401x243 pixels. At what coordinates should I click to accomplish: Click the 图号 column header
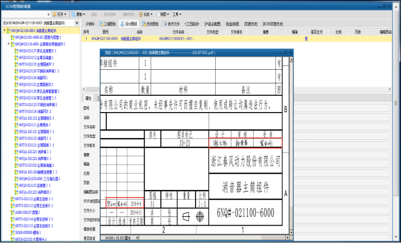(106, 32)
